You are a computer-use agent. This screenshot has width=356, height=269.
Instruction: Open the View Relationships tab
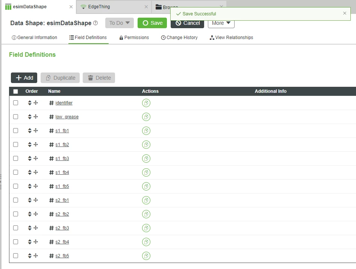(x=231, y=38)
